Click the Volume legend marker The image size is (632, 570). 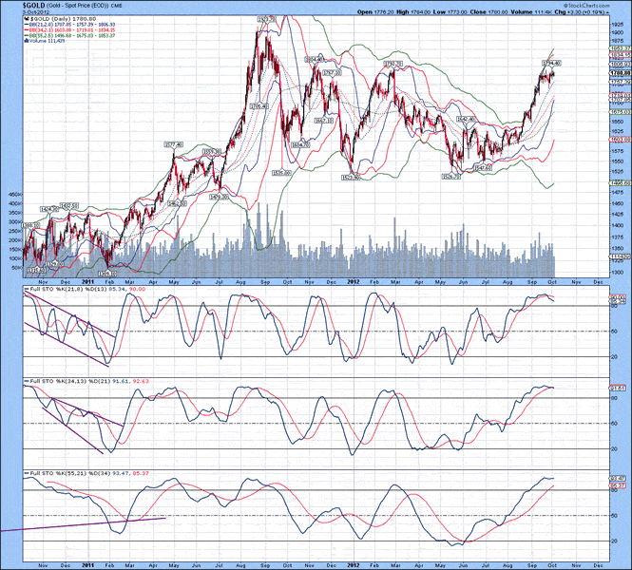click(x=27, y=42)
